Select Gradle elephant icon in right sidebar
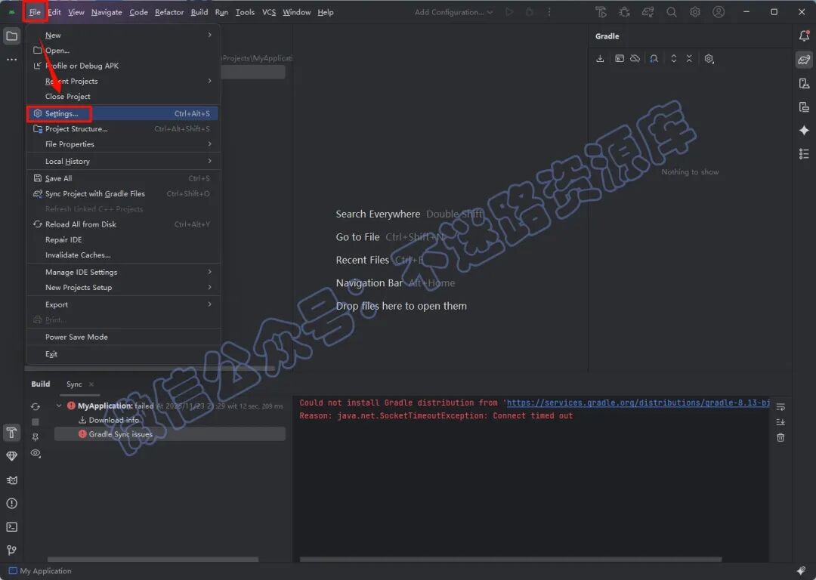Viewport: 816px width, 580px height. coord(804,60)
